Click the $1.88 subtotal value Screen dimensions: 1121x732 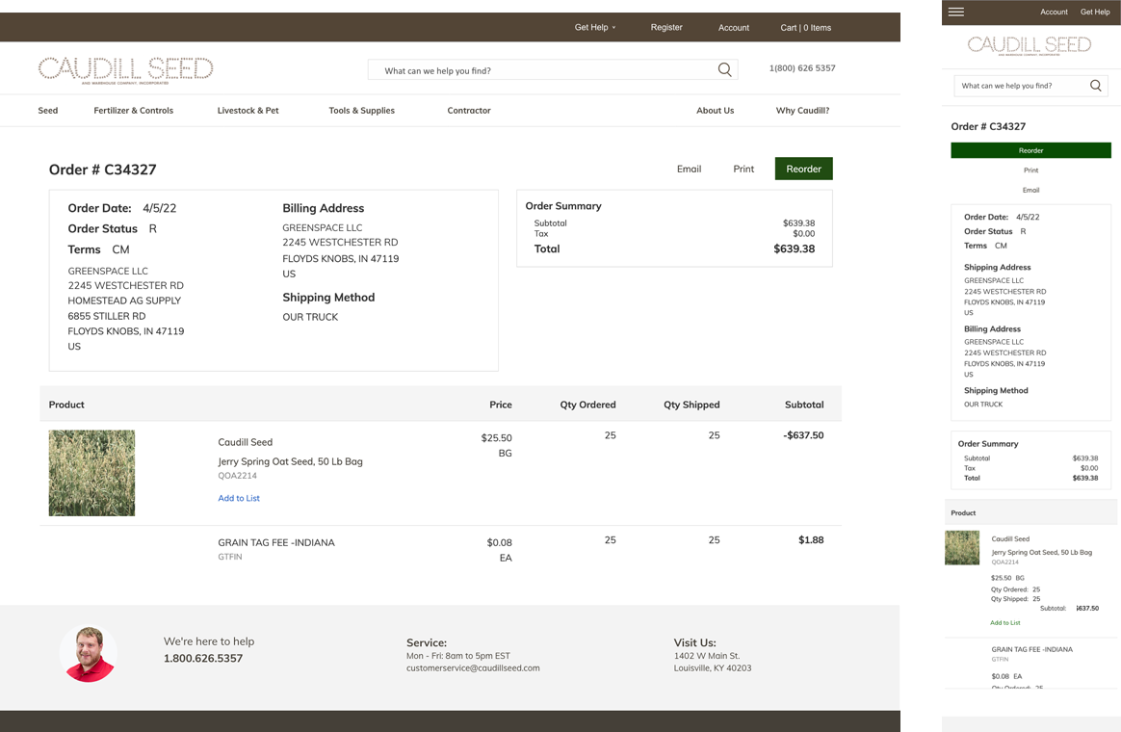pos(811,539)
